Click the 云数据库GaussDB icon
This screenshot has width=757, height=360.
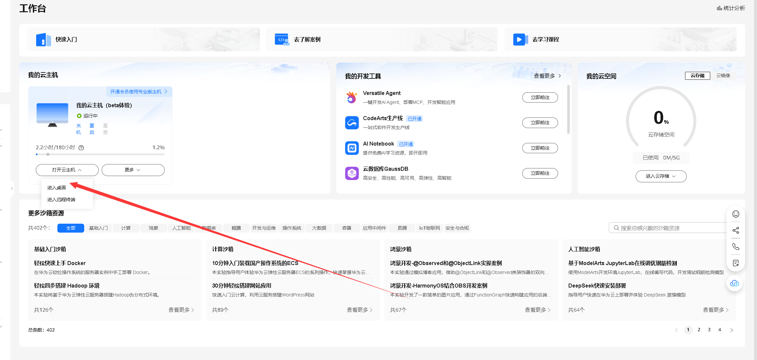[352, 173]
